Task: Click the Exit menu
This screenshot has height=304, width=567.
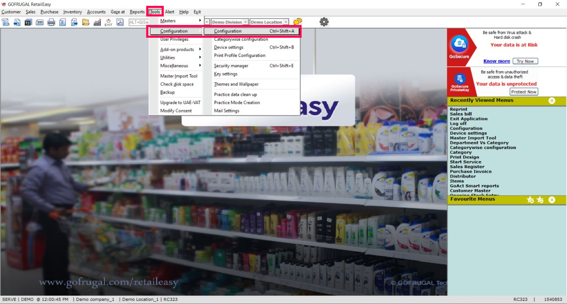Action: [x=197, y=12]
